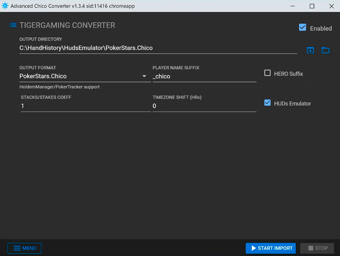
Task: Expand the Output Format dropdown arrow
Action: click(x=144, y=76)
